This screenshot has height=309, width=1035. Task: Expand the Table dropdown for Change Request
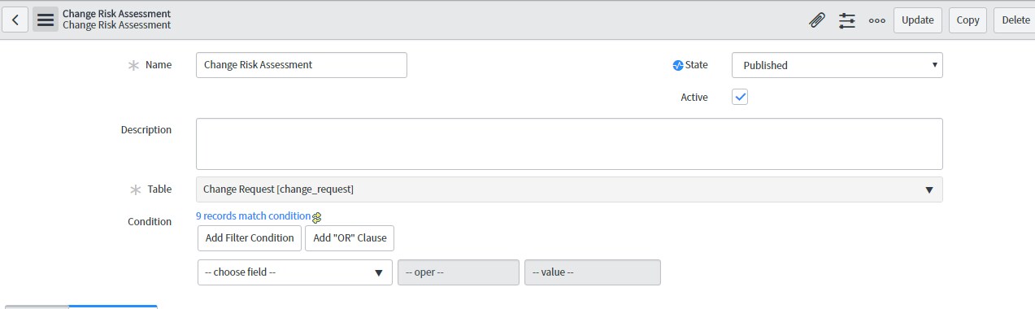pyautogui.click(x=569, y=189)
